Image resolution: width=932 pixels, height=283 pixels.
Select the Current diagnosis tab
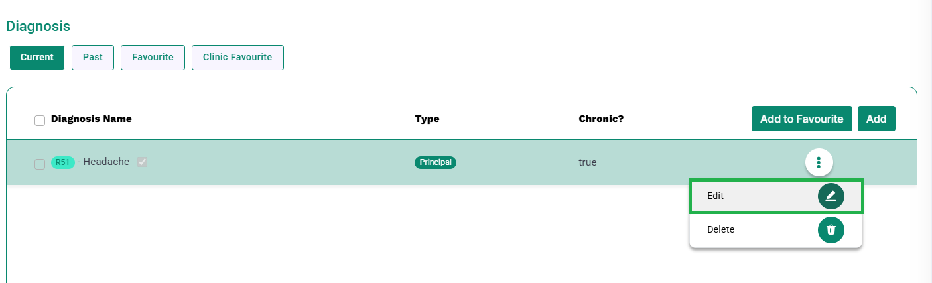pyautogui.click(x=37, y=57)
